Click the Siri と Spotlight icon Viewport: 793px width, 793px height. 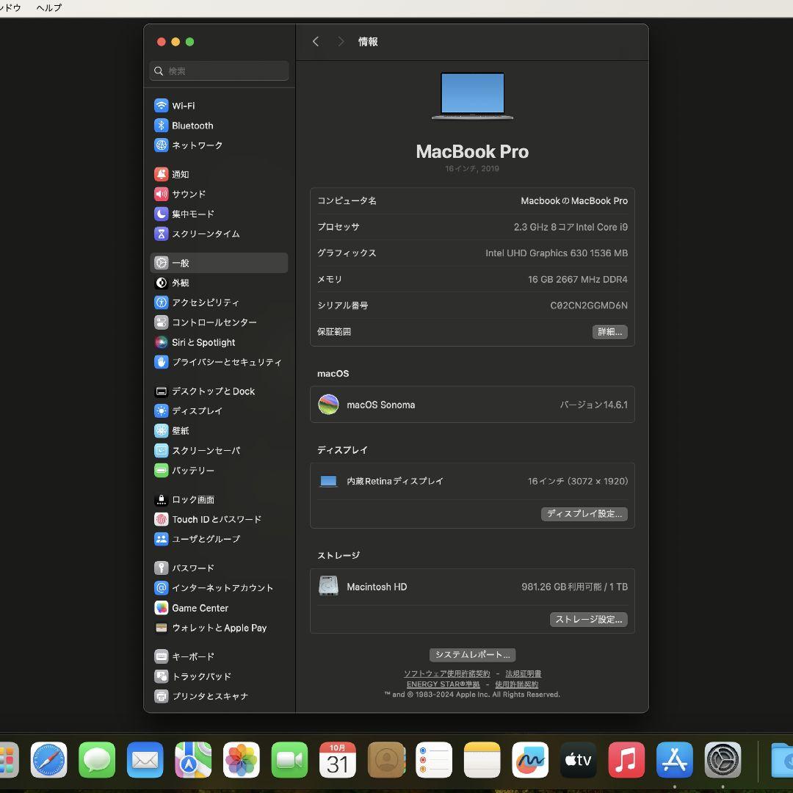tap(161, 342)
